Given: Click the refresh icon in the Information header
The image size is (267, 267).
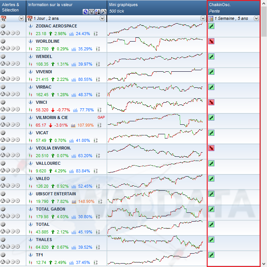Looking at the screenshot, I should (85, 11).
